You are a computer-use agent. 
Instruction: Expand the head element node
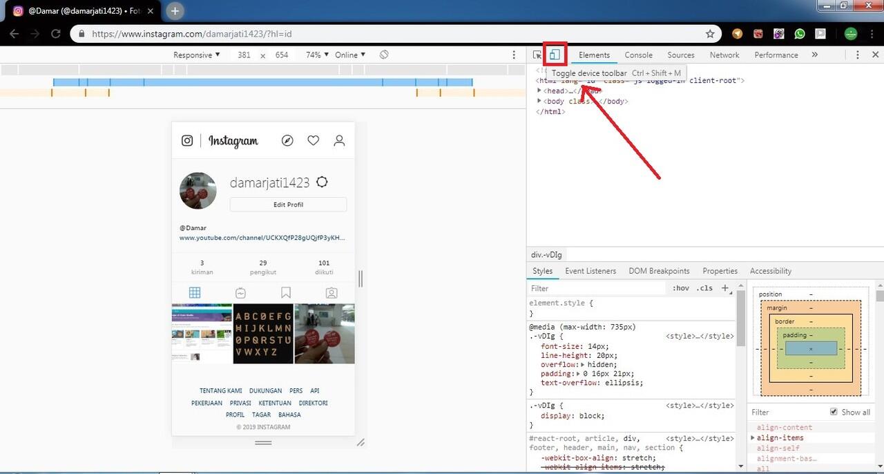coord(539,91)
